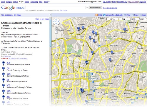Switch to Map view
Screen dimensions: 147x107
123,19
